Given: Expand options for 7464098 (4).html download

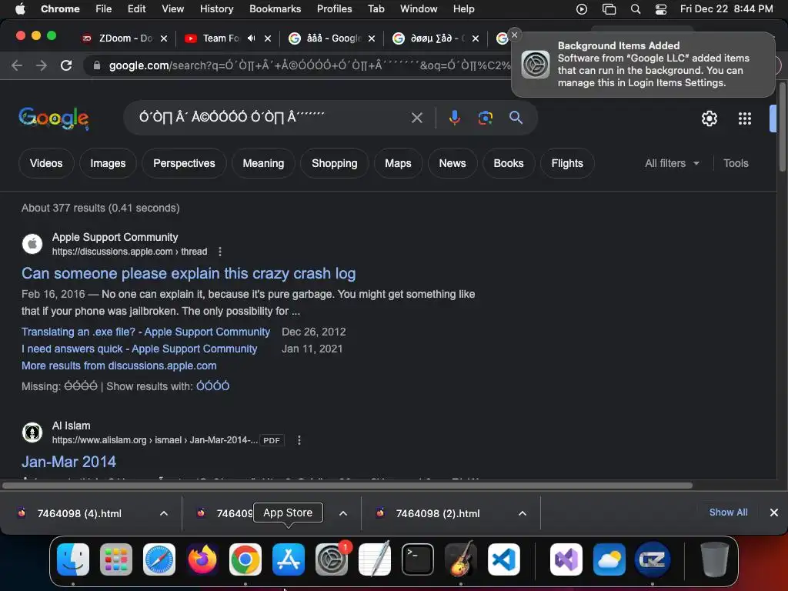Looking at the screenshot, I should pyautogui.click(x=164, y=513).
